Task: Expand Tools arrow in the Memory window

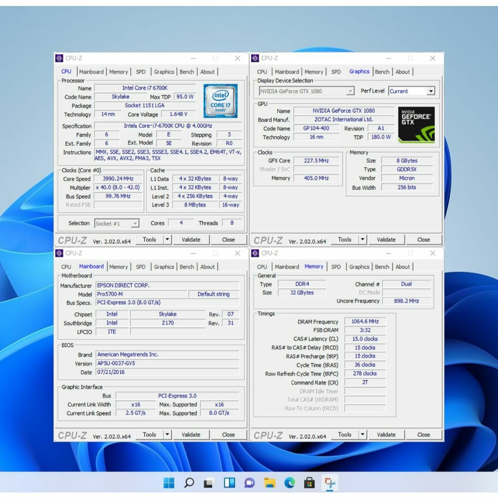Action: [363, 434]
